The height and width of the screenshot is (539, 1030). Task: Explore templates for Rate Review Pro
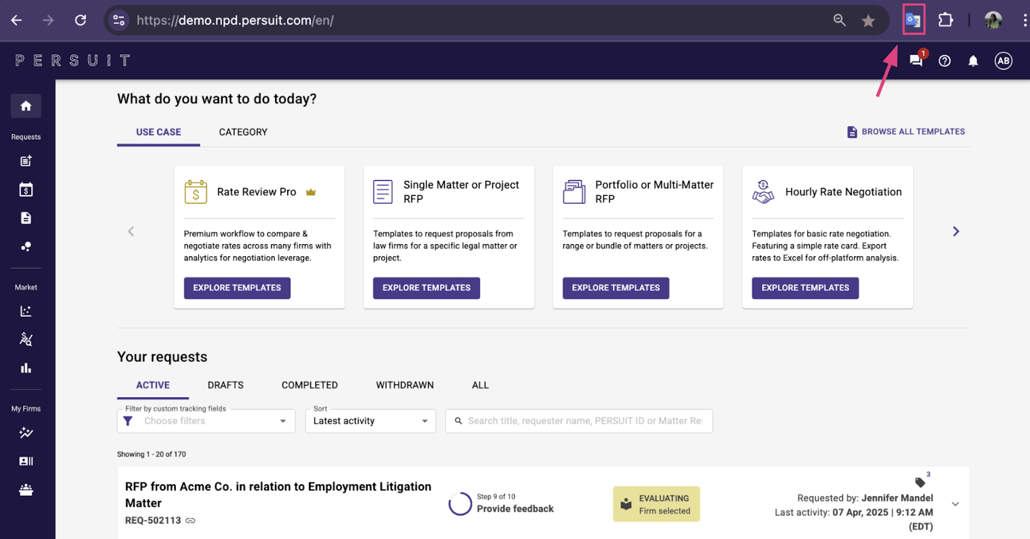coord(237,288)
